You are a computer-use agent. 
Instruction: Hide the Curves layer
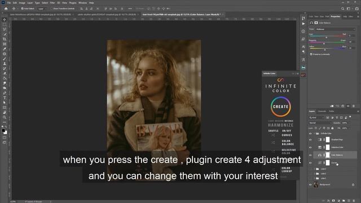(310, 163)
